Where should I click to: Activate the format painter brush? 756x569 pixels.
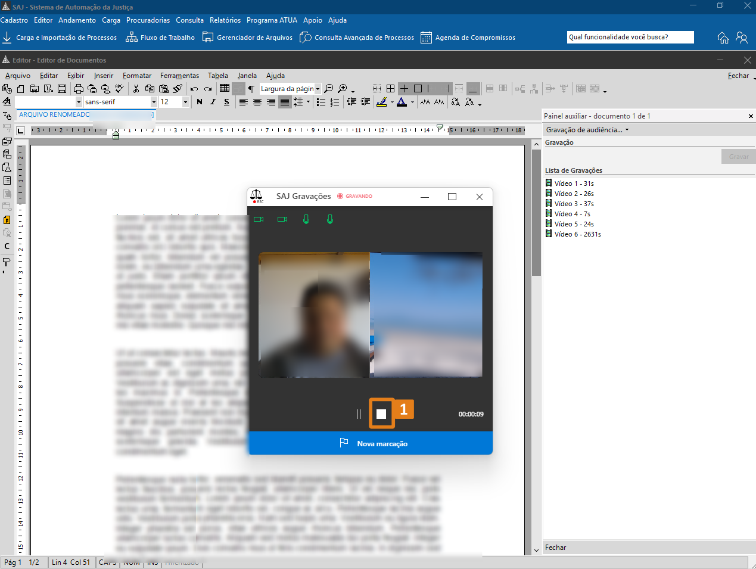178,89
